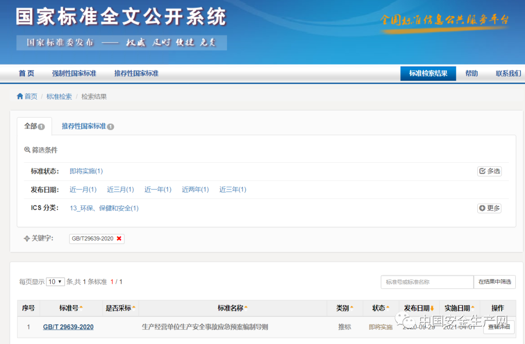Click the magnifier icon beside 筛选条件
This screenshot has width=525, height=344.
27,150
